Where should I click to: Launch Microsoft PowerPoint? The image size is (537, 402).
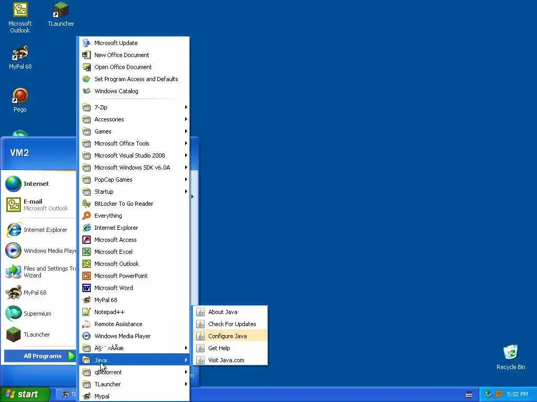click(x=134, y=276)
